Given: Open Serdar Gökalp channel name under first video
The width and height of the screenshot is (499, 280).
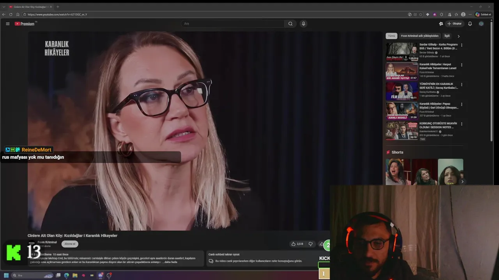Looking at the screenshot, I should [427, 52].
